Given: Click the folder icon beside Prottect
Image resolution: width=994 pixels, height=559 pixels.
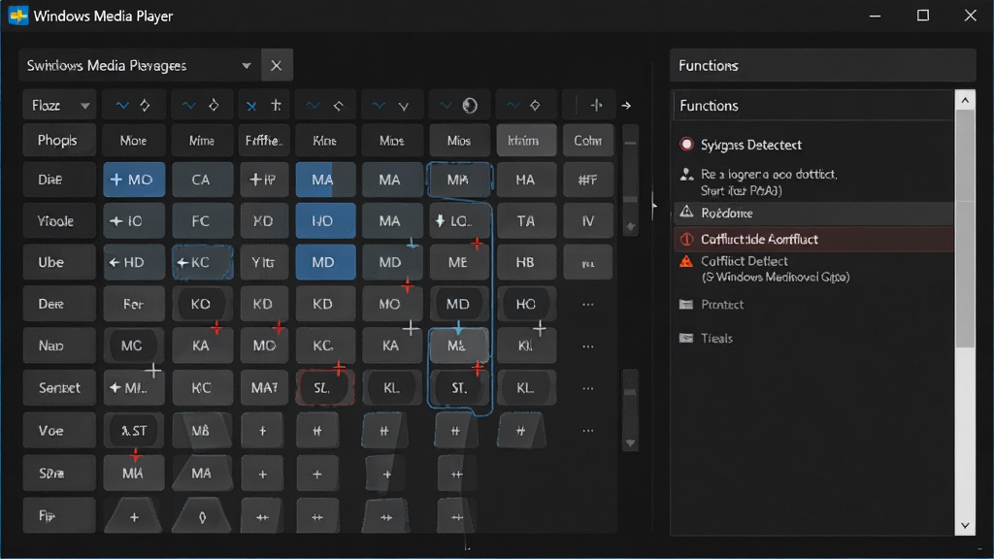Looking at the screenshot, I should pos(686,304).
